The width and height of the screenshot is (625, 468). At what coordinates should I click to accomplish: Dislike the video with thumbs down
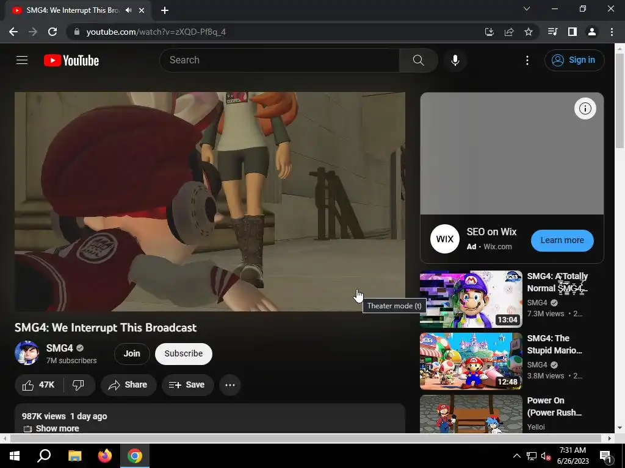point(78,385)
